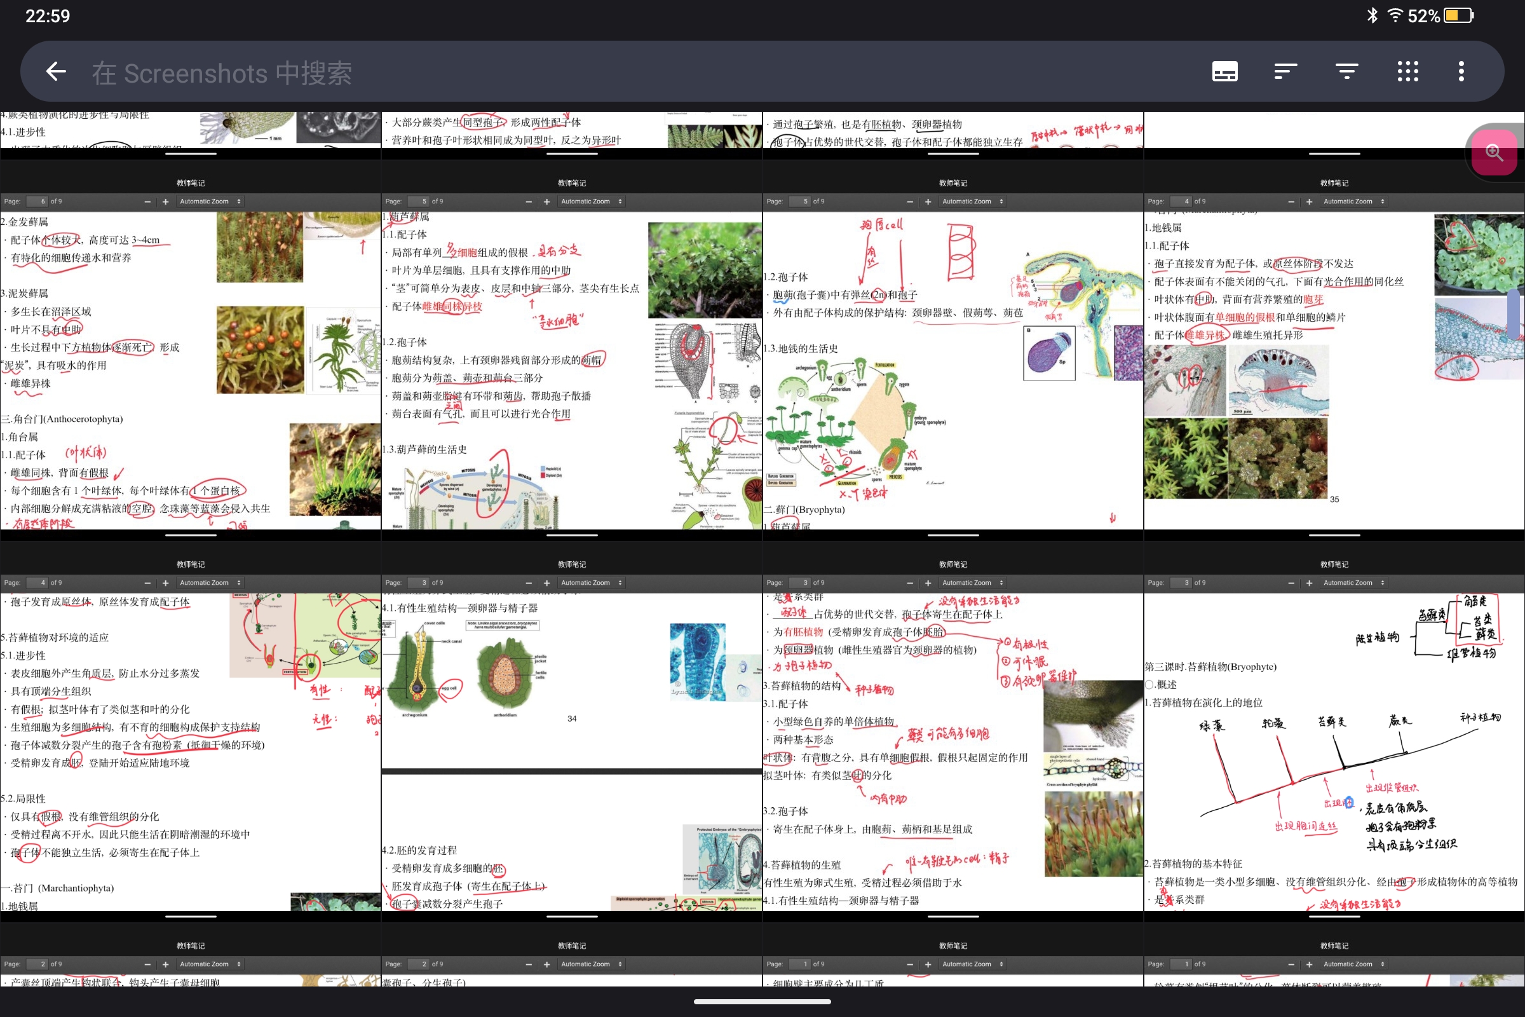The width and height of the screenshot is (1525, 1017).
Task: Open the partial bottom screenshot mentioning '细胞壁主要成分'
Action: (x=953, y=955)
